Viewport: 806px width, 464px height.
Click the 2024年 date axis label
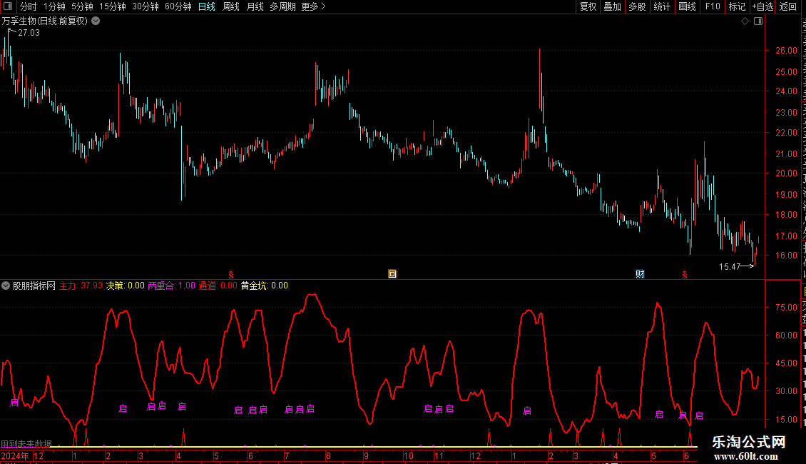pos(15,455)
